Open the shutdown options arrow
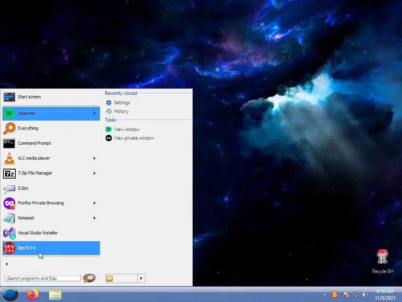The width and height of the screenshot is (402, 302). tap(141, 278)
